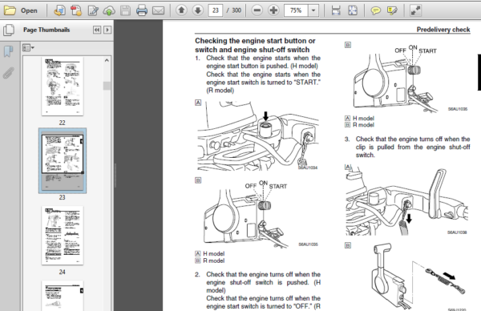The width and height of the screenshot is (481, 311).
Task: Click the zoom percentage field showing 75%
Action: tap(296, 10)
